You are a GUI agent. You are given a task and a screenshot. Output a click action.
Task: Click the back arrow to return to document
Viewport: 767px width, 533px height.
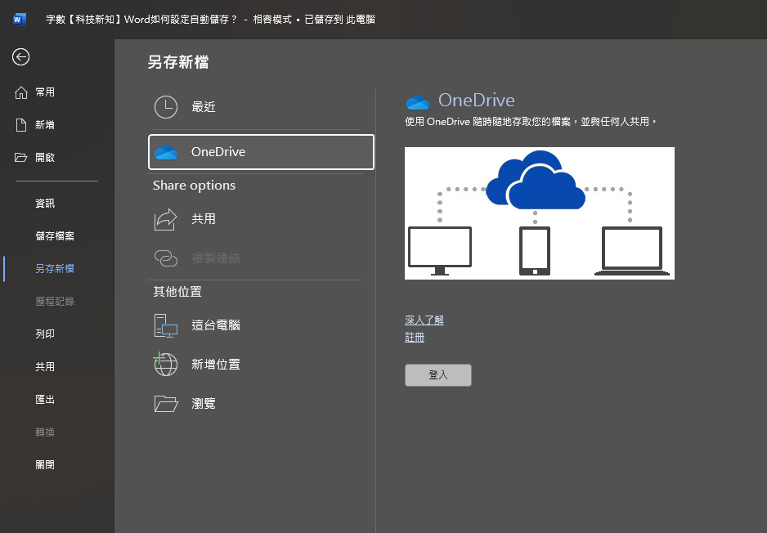20,57
